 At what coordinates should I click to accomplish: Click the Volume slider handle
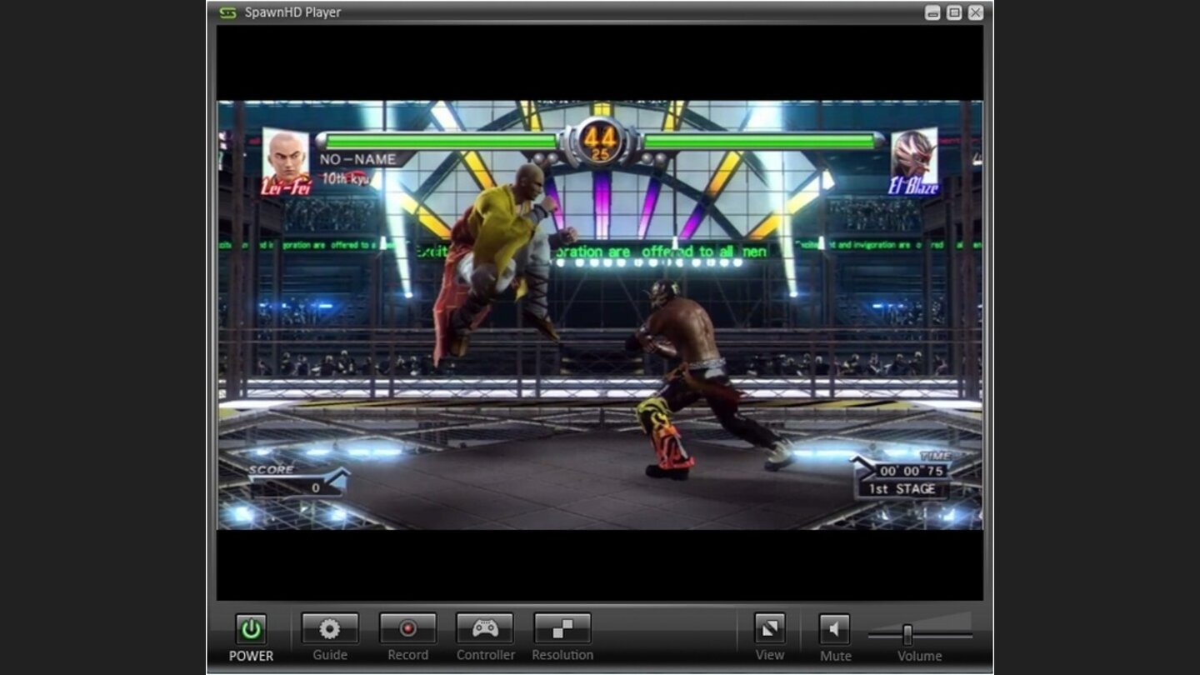tap(907, 635)
